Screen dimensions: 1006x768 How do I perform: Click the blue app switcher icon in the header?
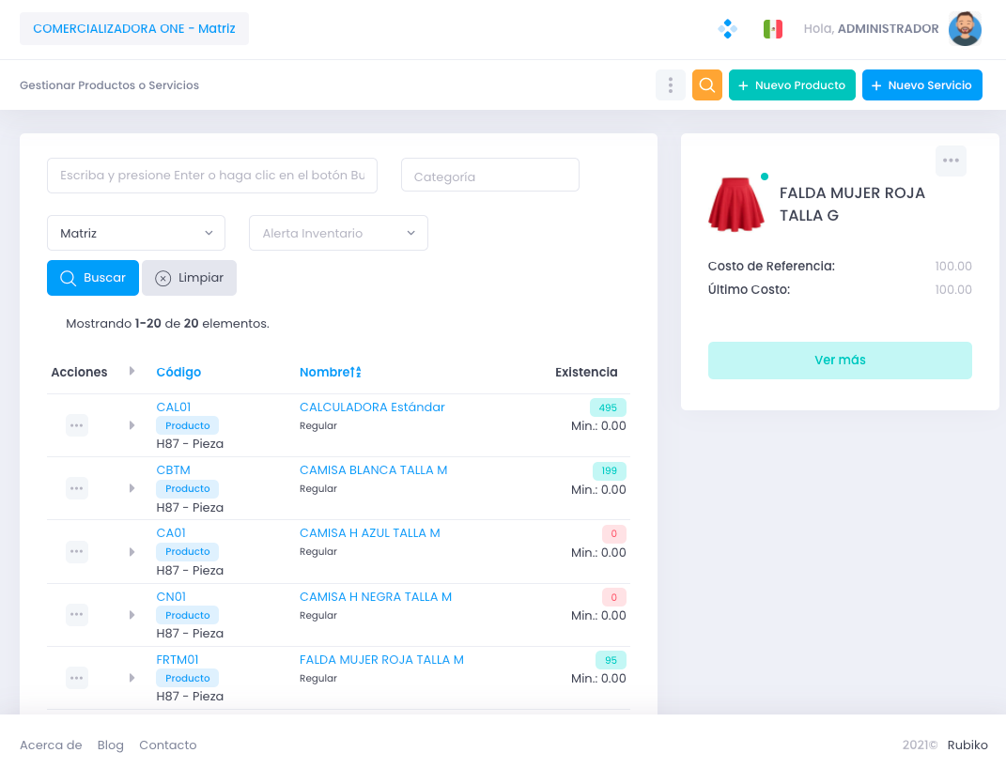click(x=727, y=28)
